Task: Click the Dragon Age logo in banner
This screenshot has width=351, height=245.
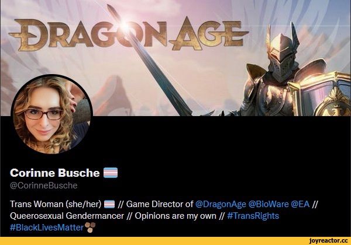Action: click(129, 33)
